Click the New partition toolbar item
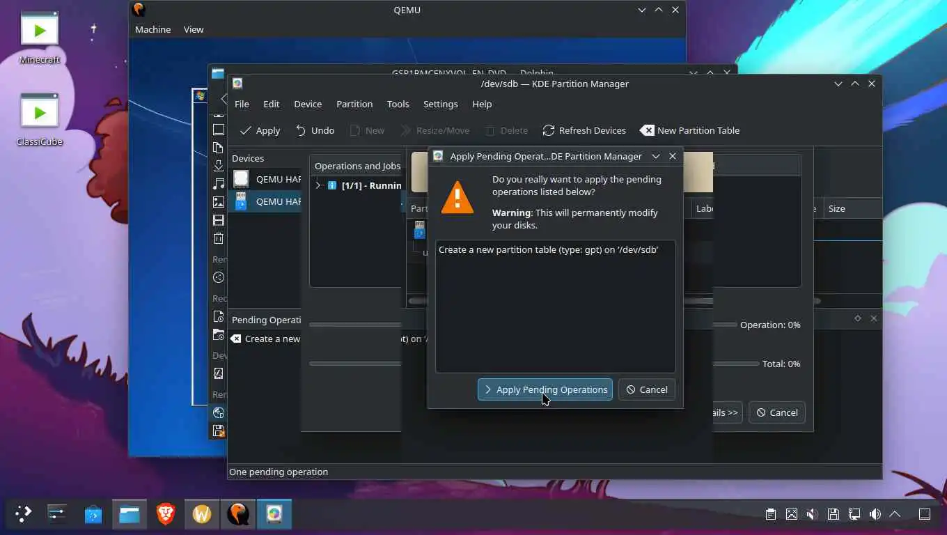The width and height of the screenshot is (947, 535). (367, 130)
